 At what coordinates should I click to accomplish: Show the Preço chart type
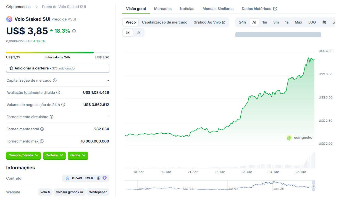131,22
